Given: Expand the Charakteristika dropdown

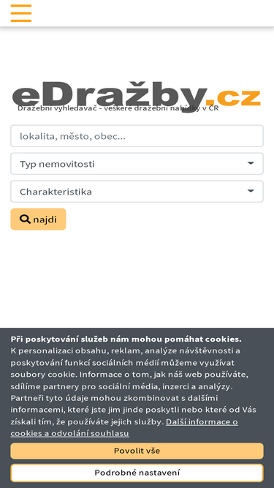Looking at the screenshot, I should tap(137, 192).
